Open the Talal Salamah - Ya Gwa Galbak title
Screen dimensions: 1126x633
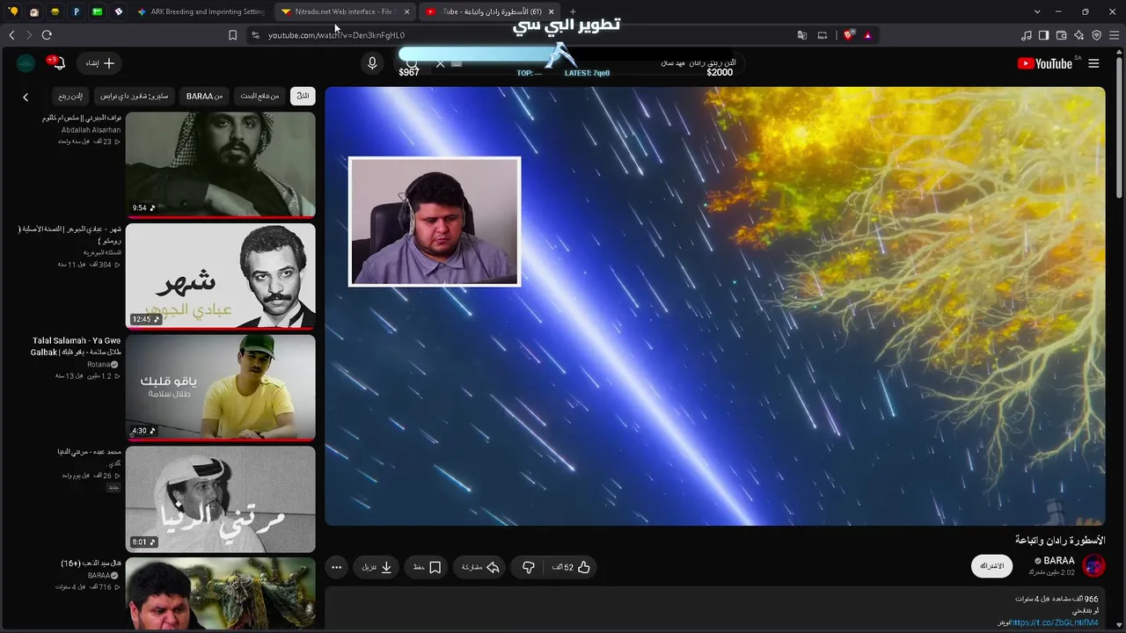pos(76,346)
